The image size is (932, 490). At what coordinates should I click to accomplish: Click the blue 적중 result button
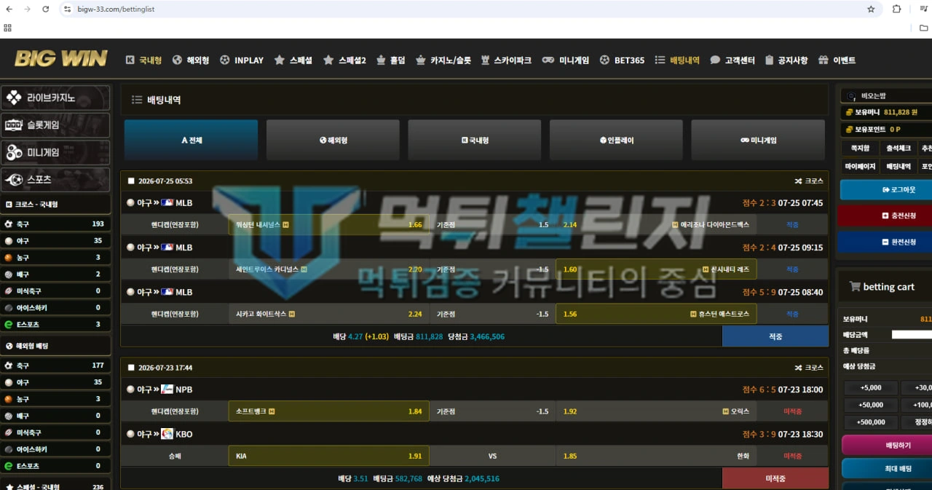click(x=775, y=336)
